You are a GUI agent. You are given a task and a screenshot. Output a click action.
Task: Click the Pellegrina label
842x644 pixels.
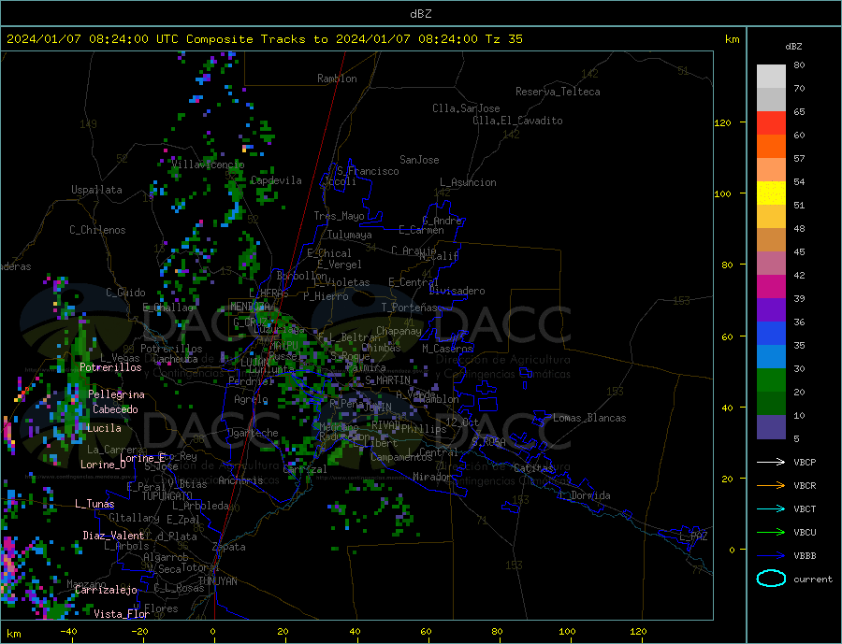point(116,394)
